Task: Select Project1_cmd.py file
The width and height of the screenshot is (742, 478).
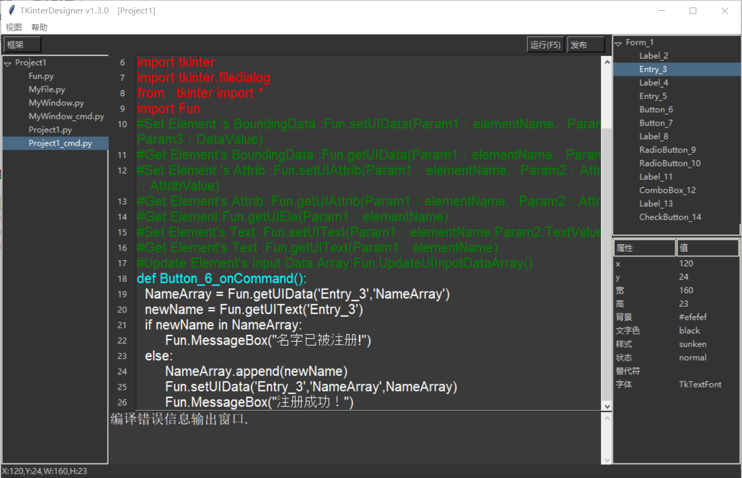Action: 56,143
